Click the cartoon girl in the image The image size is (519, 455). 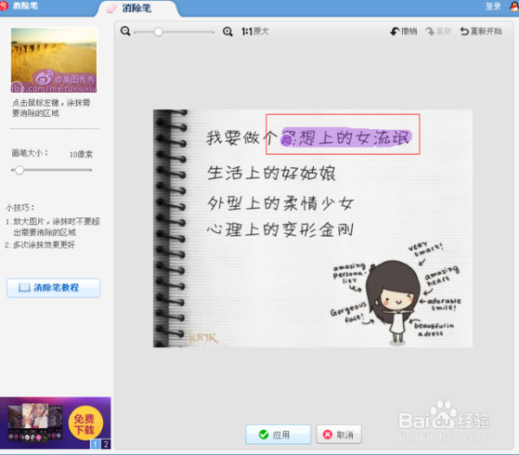point(393,301)
